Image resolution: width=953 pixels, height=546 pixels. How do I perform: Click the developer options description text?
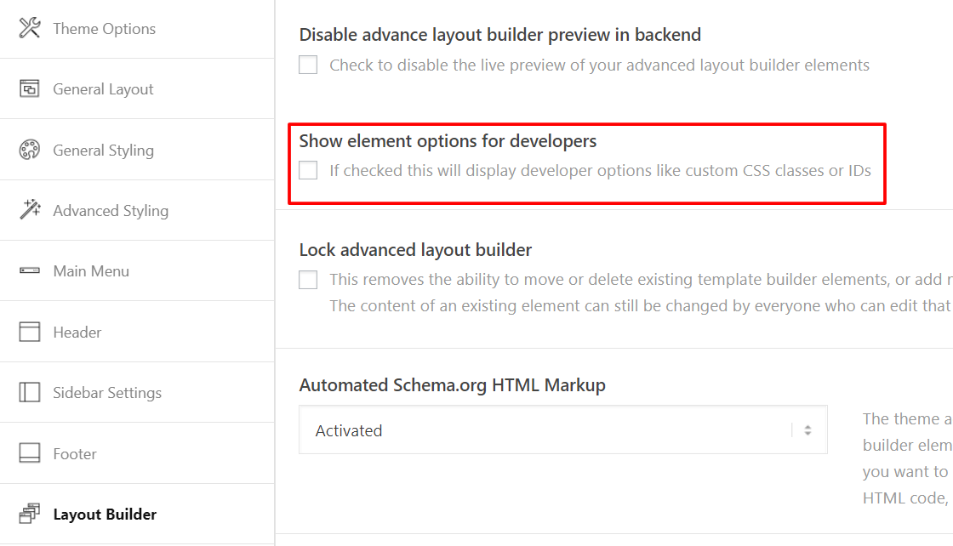(x=600, y=170)
